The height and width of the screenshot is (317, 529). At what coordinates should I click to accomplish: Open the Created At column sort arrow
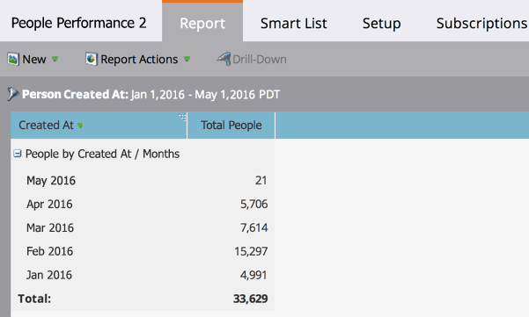[x=80, y=126]
